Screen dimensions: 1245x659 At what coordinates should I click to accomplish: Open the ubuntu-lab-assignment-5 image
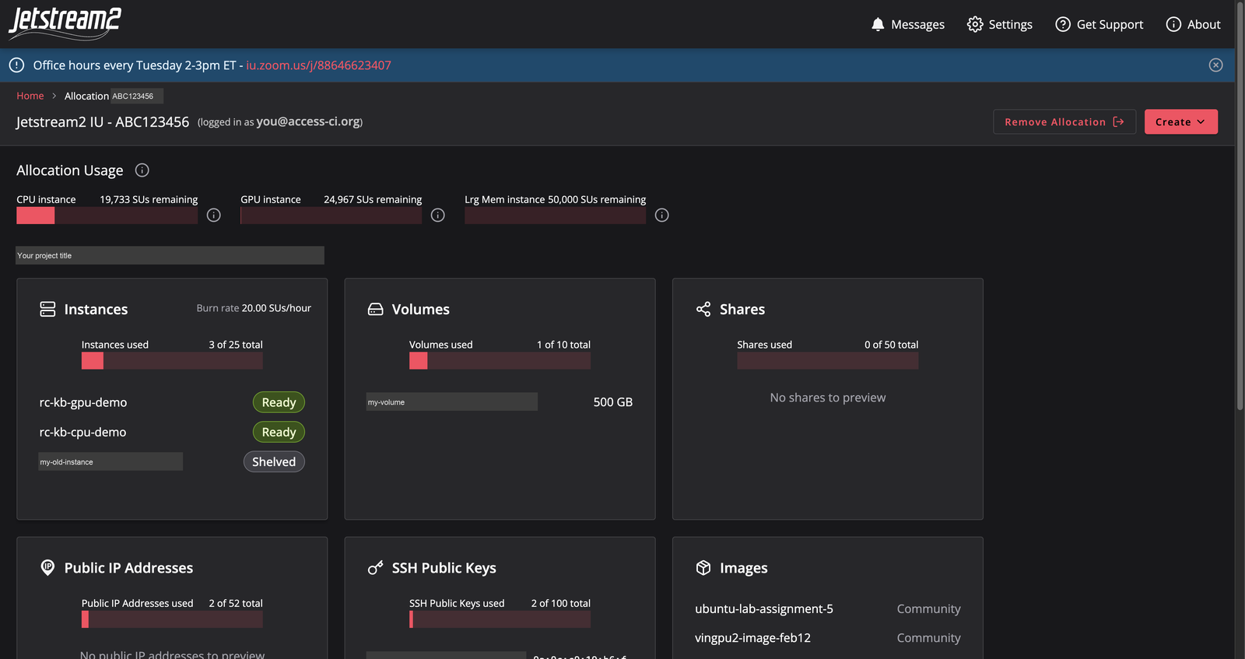pos(764,608)
